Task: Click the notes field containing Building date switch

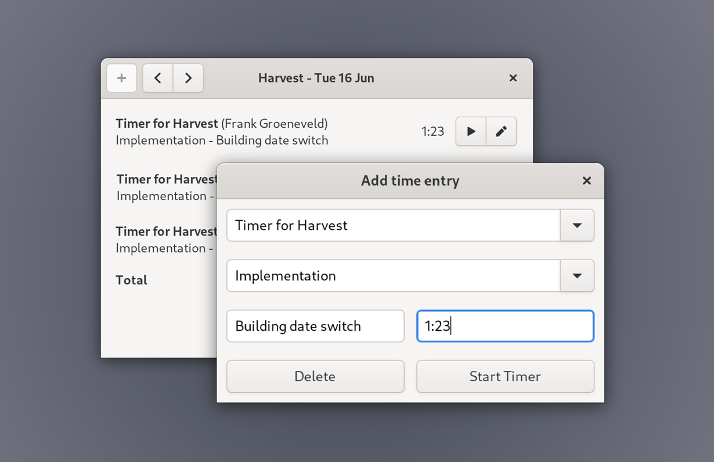Action: [315, 326]
